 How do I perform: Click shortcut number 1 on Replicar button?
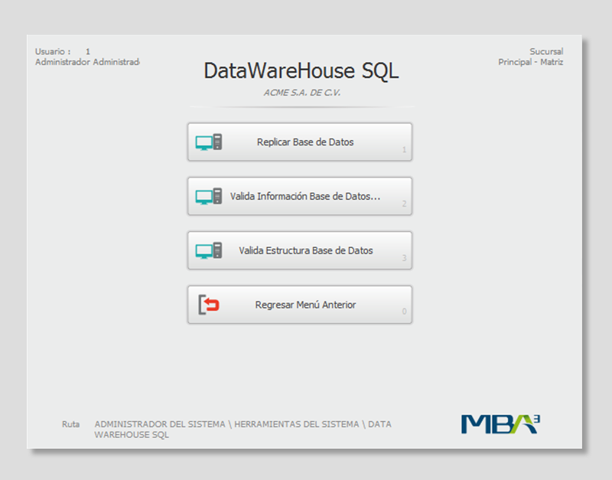tap(405, 150)
